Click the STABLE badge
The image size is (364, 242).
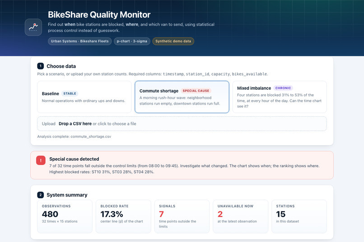[x=70, y=94]
